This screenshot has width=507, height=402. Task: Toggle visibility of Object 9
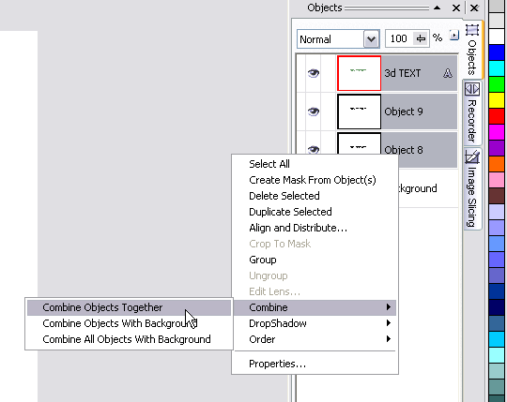pos(313,112)
